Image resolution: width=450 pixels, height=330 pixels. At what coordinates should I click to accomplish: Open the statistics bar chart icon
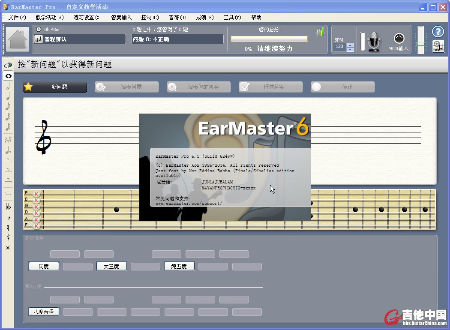320,32
